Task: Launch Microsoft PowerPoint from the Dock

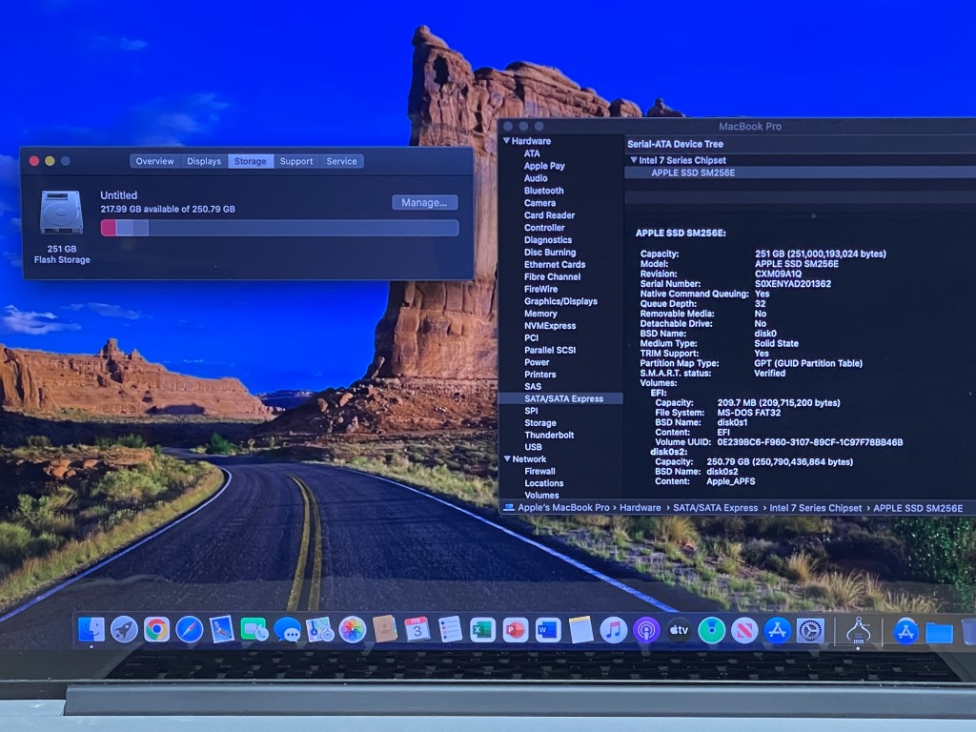Action: pyautogui.click(x=516, y=629)
